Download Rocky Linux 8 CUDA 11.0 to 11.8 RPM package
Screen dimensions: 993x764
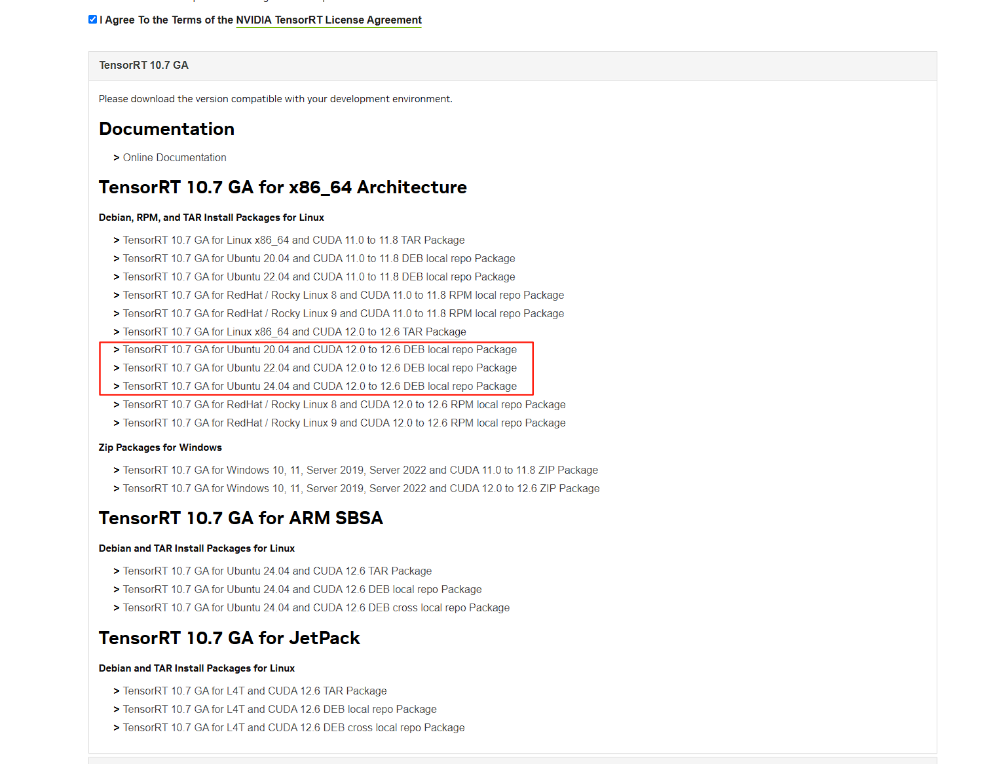coord(343,296)
